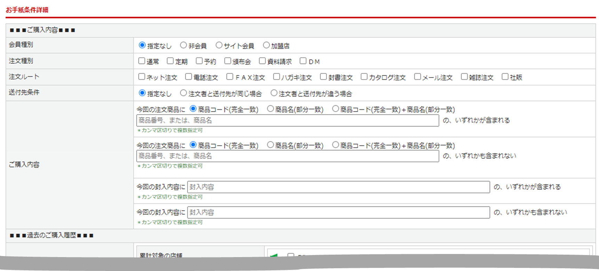The image size is (599, 271).
Task: Enable the 予約 order type checkbox
Action: point(199,61)
